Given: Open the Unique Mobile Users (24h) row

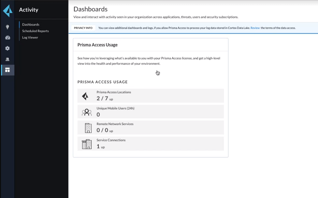Looking at the screenshot, I should point(151,112).
